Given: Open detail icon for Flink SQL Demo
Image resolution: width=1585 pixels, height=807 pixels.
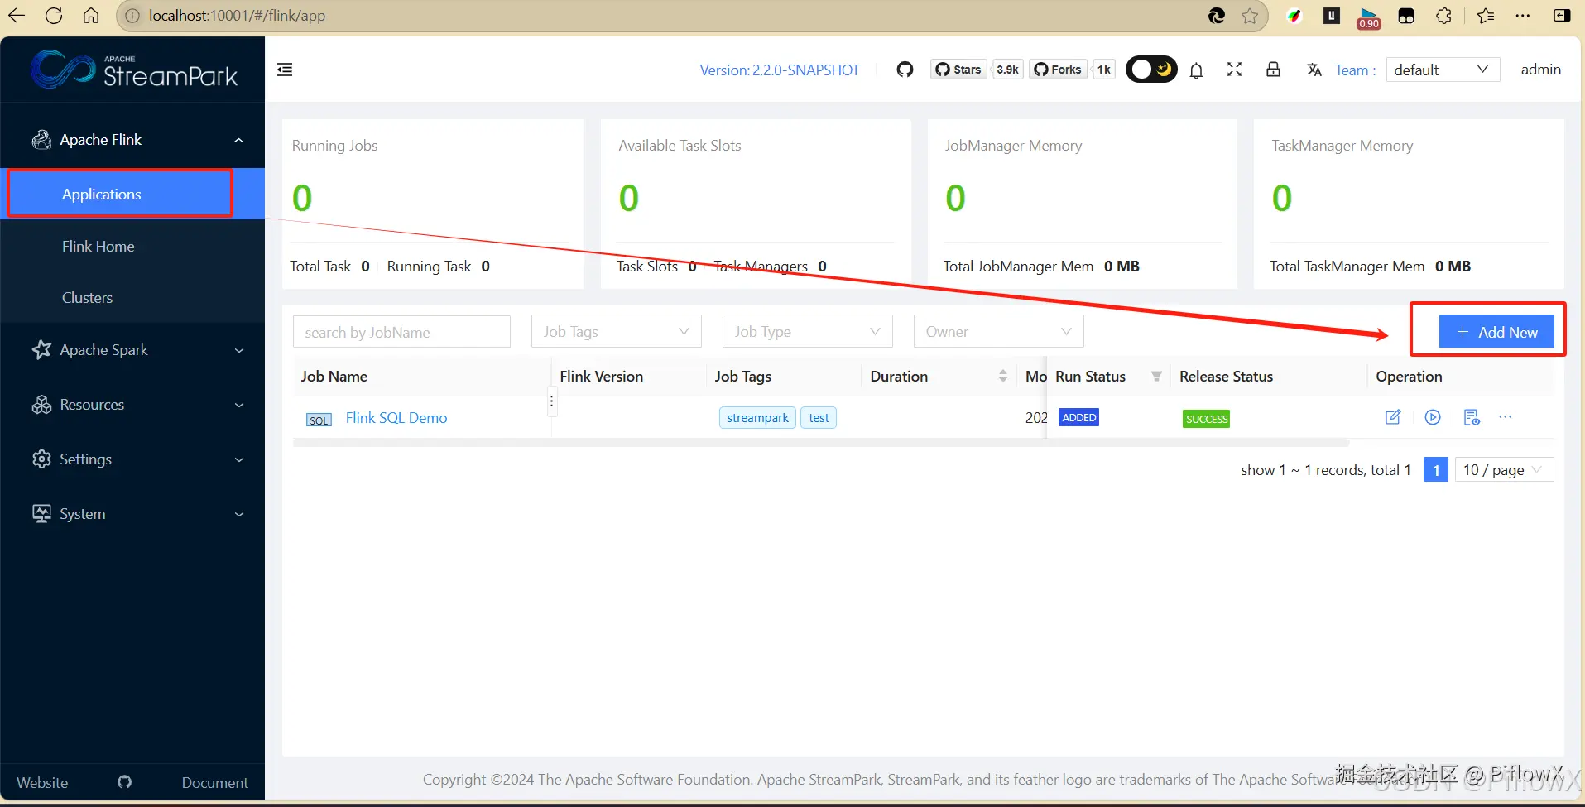Looking at the screenshot, I should pyautogui.click(x=1472, y=417).
